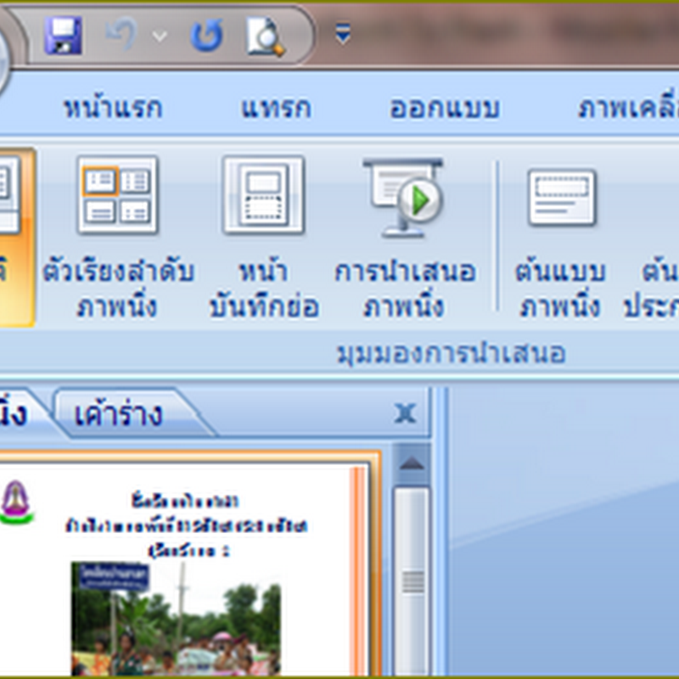Open the Undo history dropdown arrow
Screen dimensions: 679x679
[160, 36]
